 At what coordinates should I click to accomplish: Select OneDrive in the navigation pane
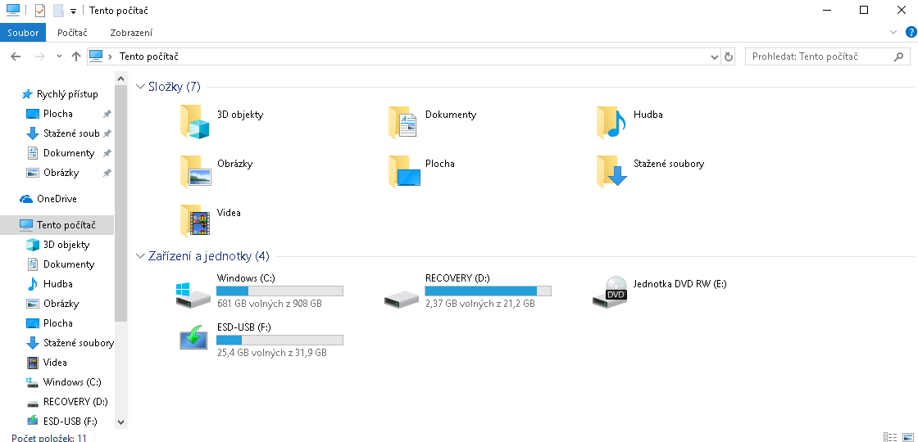tap(57, 199)
